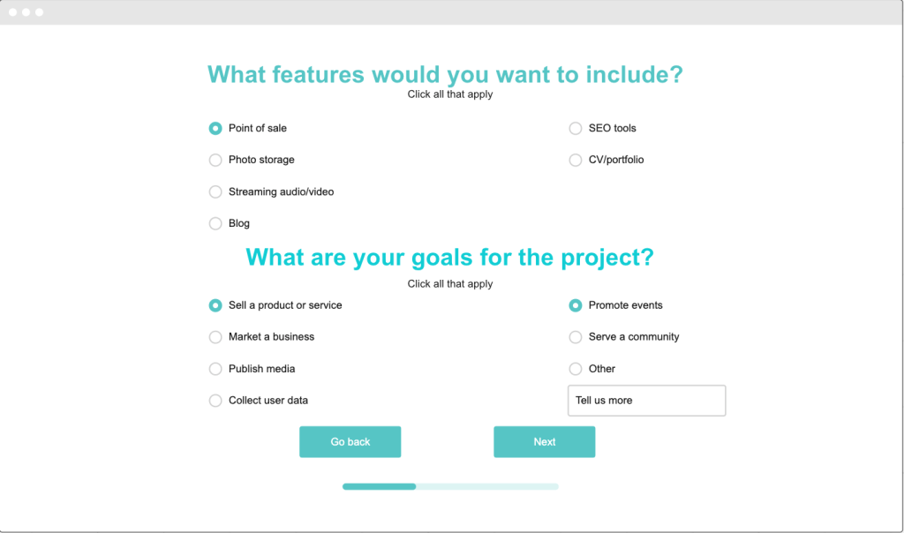The image size is (904, 533).
Task: Select the Photo storage option
Action: point(215,161)
